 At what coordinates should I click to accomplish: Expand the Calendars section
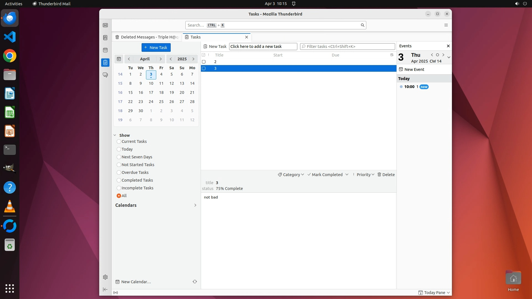click(x=195, y=205)
